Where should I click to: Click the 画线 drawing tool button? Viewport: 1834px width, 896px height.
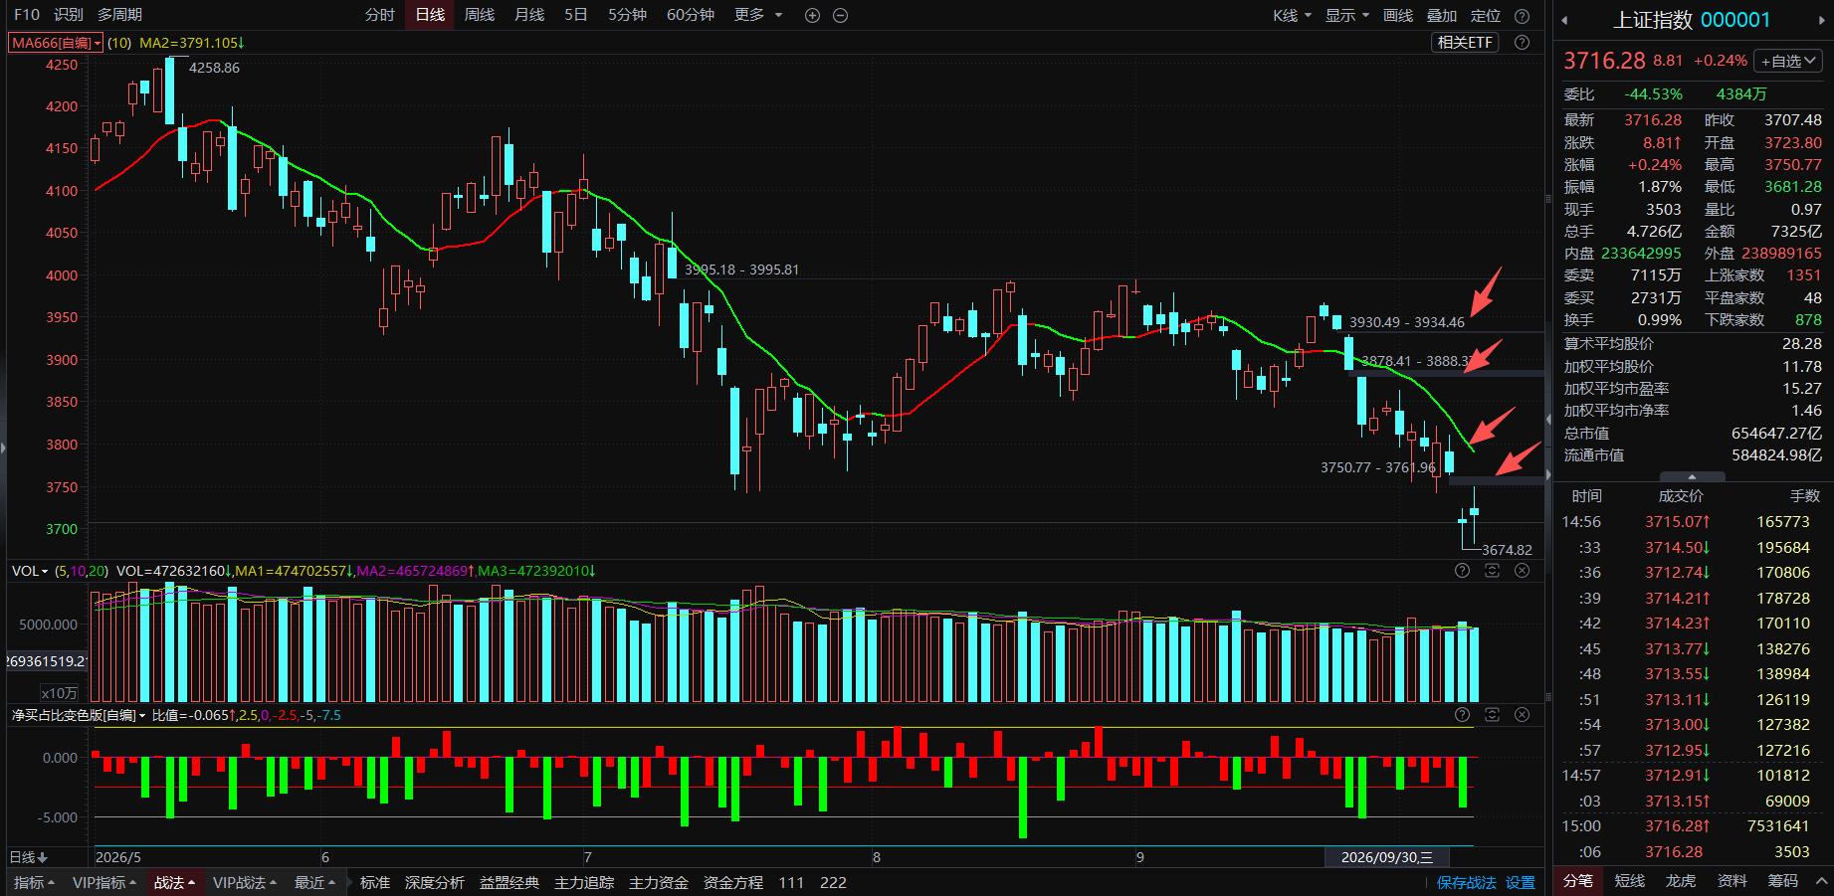(1398, 16)
